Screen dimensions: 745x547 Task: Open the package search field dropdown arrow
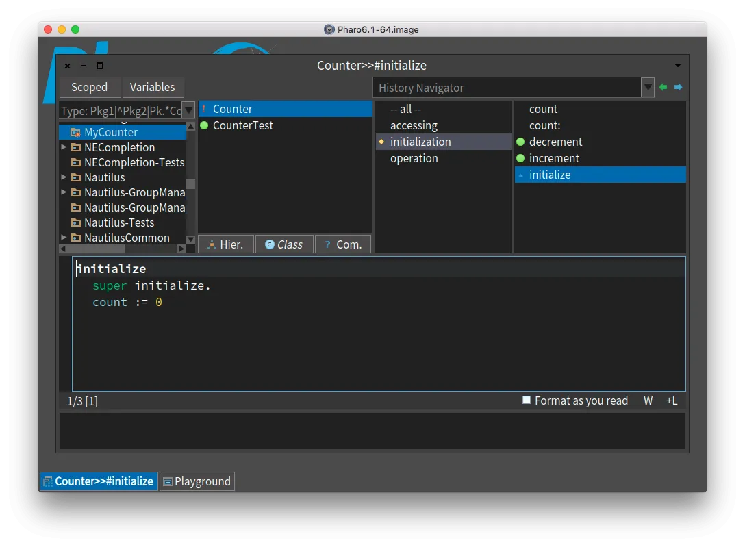[x=188, y=111]
